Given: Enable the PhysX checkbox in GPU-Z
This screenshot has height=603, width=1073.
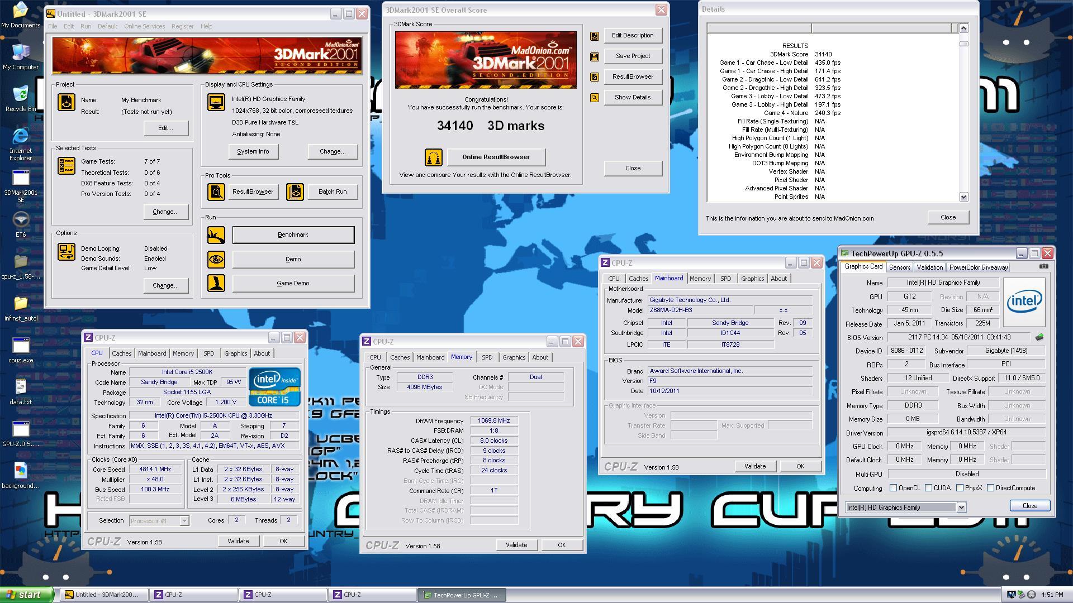Looking at the screenshot, I should click(960, 488).
